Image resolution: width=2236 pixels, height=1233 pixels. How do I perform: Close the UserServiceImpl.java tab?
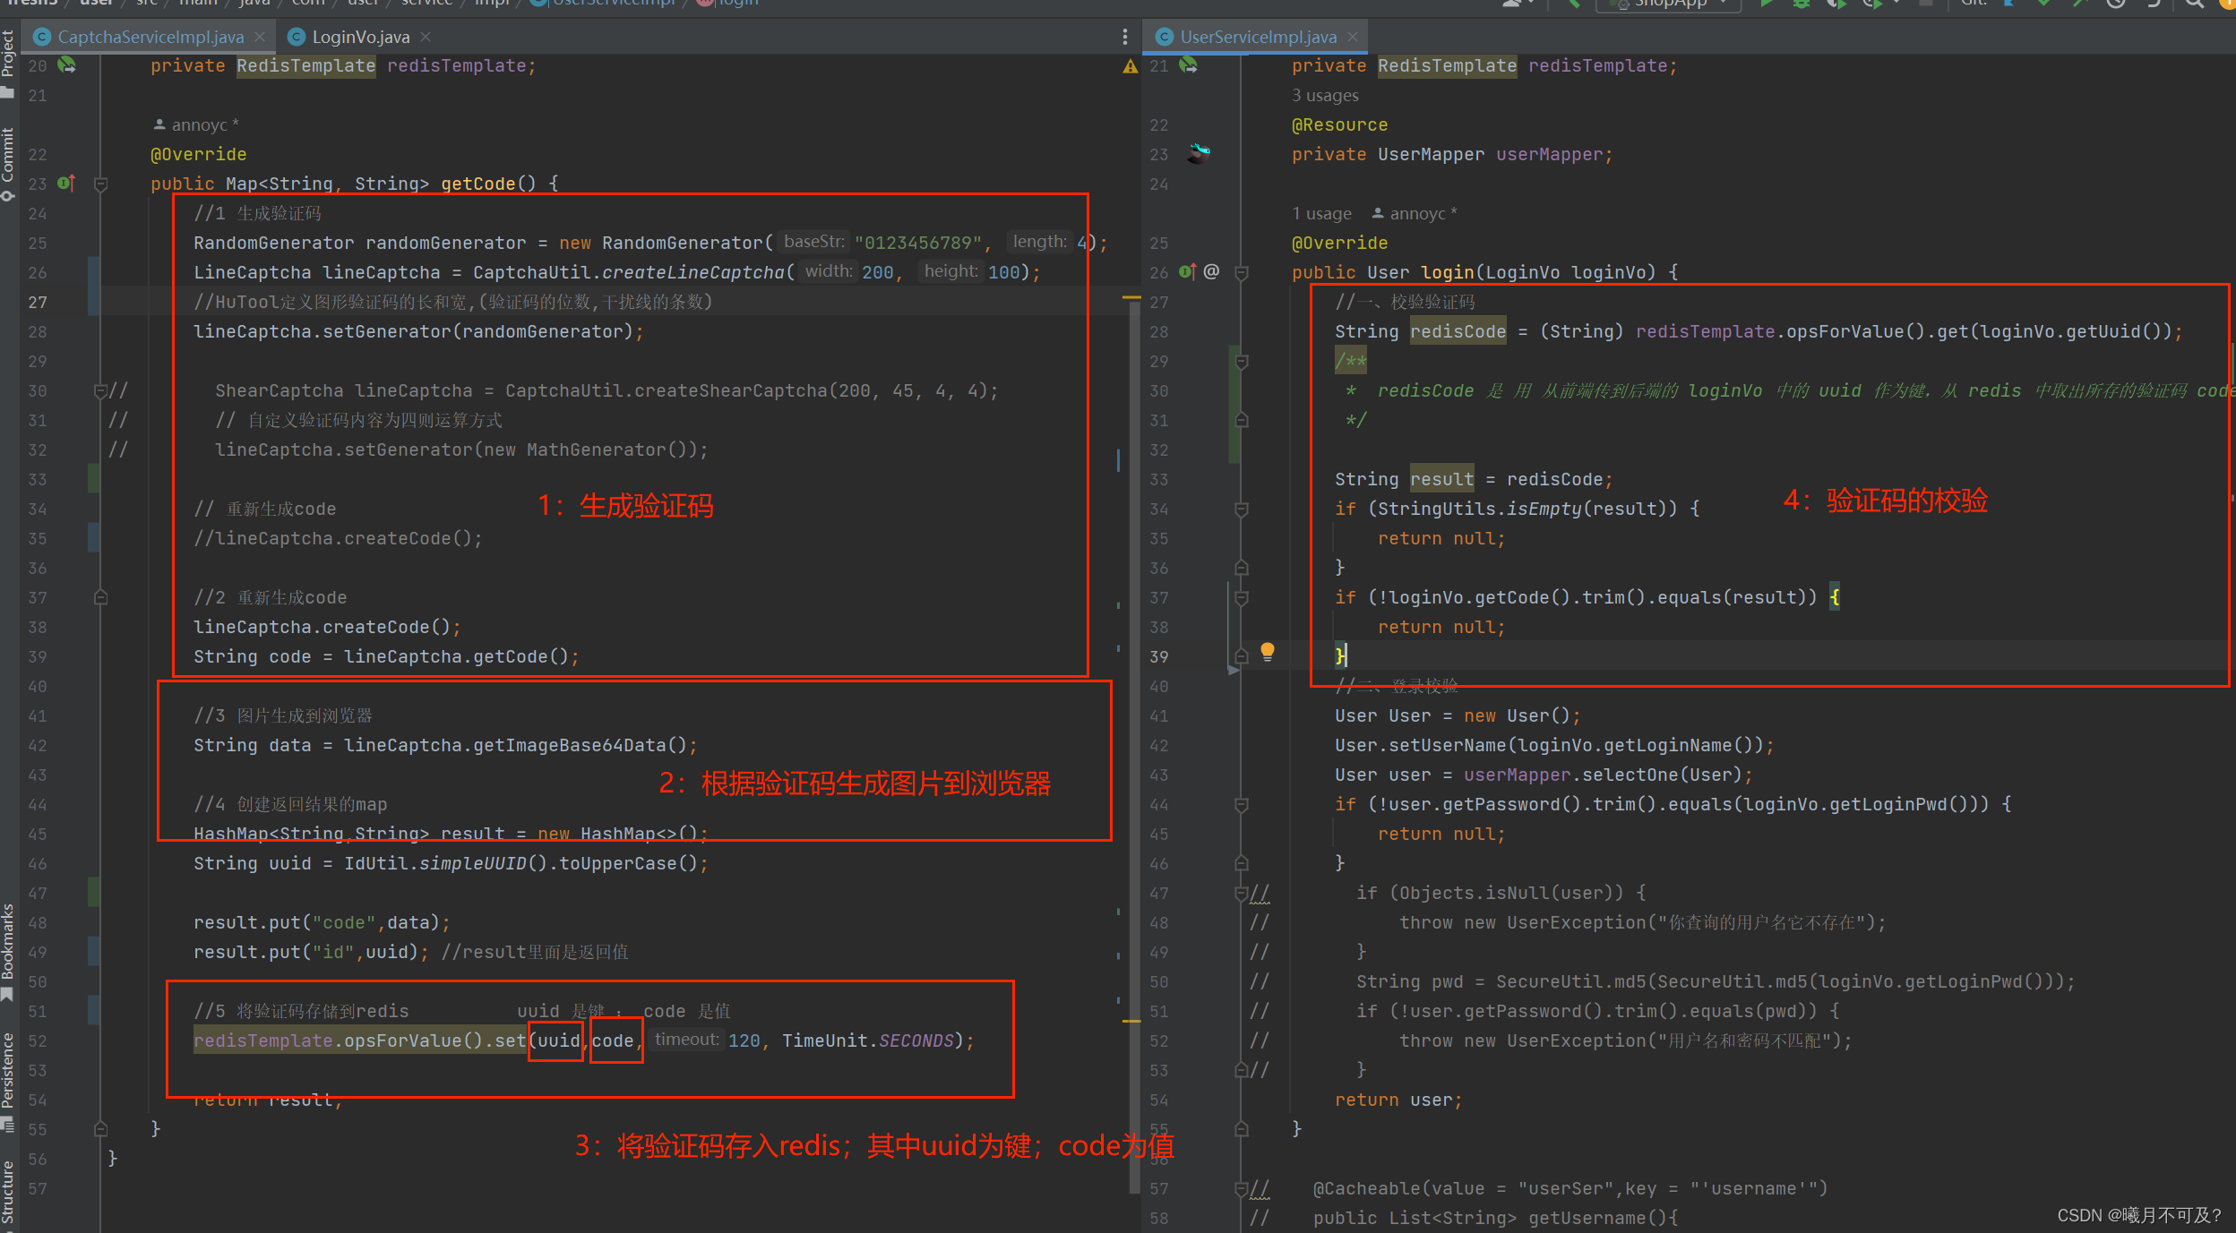pos(1353,37)
